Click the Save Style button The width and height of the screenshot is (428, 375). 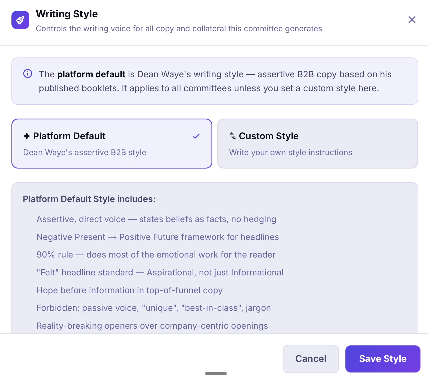(383, 359)
